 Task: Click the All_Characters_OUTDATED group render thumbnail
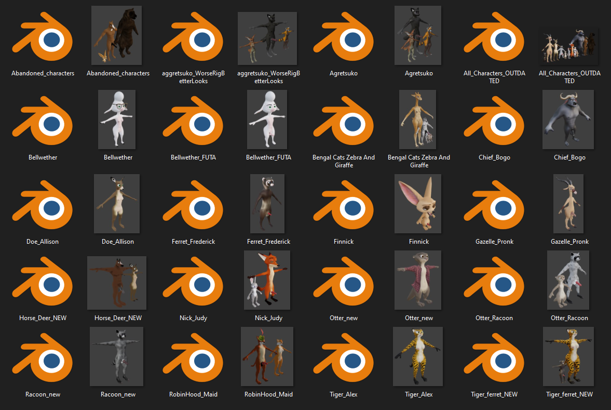pos(569,46)
